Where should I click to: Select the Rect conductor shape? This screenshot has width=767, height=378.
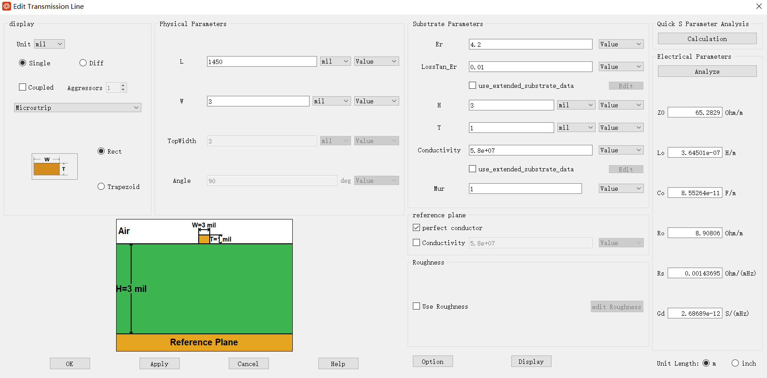tap(101, 151)
